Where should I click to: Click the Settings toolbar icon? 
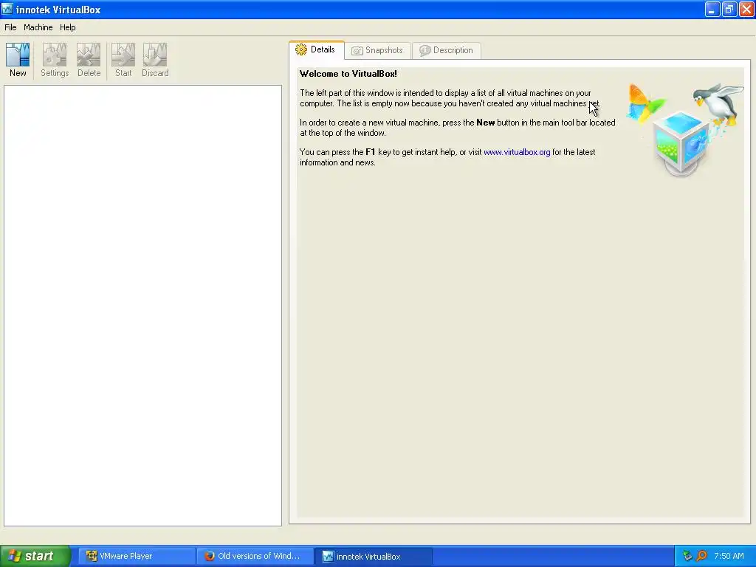coord(55,60)
